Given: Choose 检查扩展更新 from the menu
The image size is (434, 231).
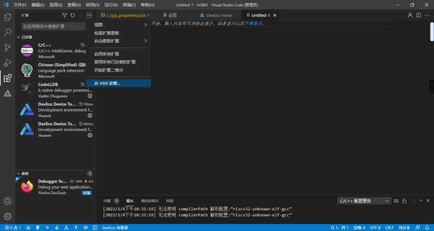Looking at the screenshot, I should (x=119, y=33).
